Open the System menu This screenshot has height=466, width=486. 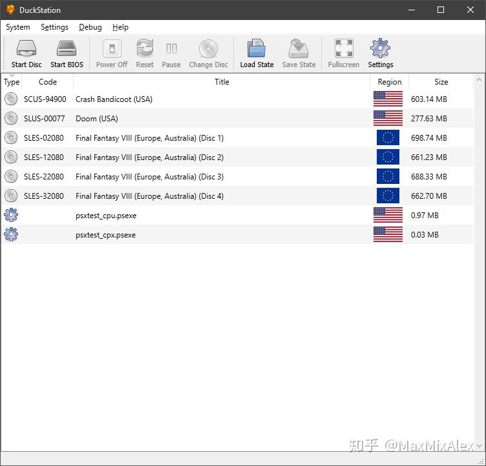click(x=18, y=27)
